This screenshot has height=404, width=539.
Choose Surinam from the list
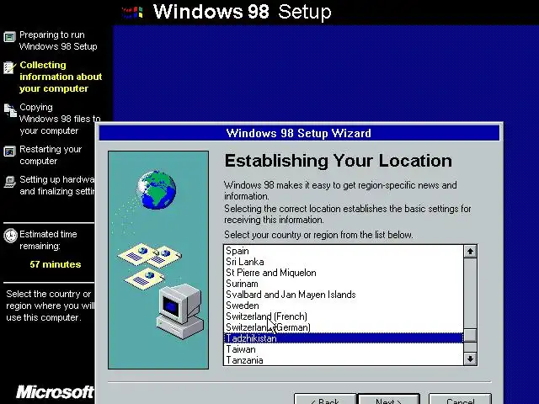[x=343, y=284]
